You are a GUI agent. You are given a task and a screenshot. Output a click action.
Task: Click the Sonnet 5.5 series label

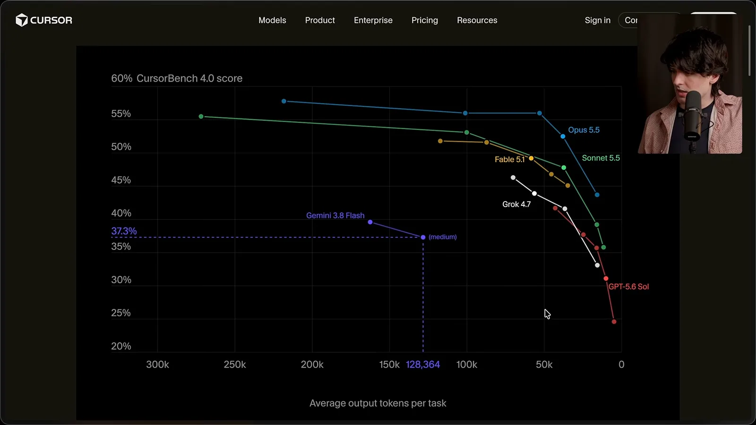click(601, 158)
